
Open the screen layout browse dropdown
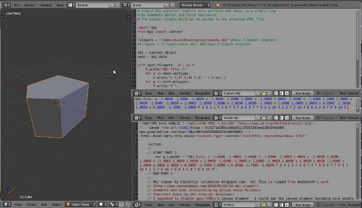tap(71, 5)
